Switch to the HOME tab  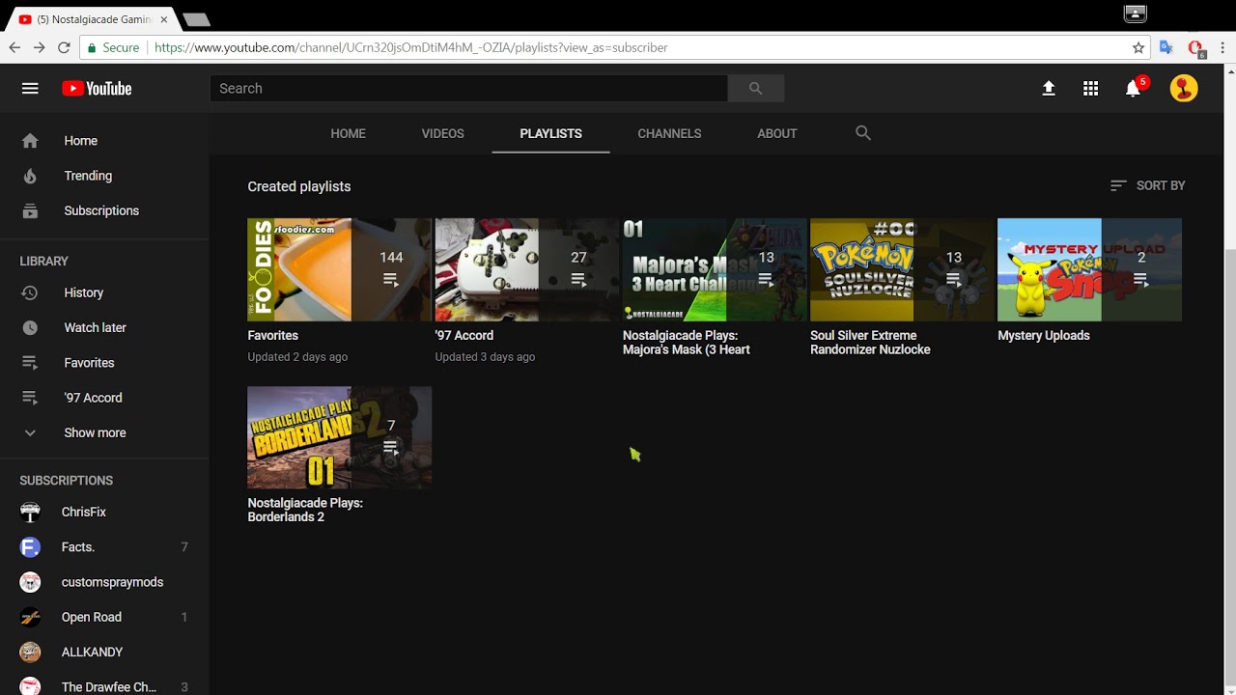click(348, 133)
